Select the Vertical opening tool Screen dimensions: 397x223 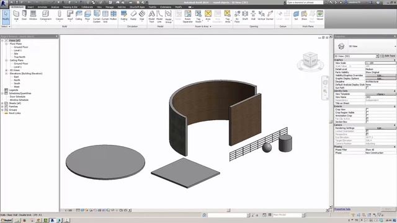tap(261, 15)
